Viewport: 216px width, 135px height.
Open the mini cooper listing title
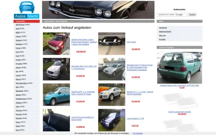click(x=131, y=42)
